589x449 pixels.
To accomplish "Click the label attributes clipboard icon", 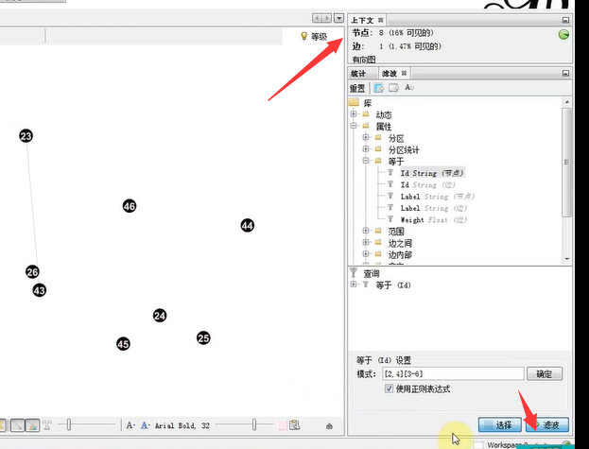I will (x=295, y=425).
